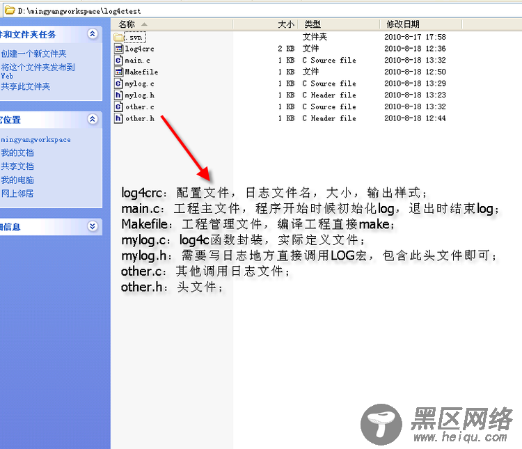Click the other.c file icon

118,107
